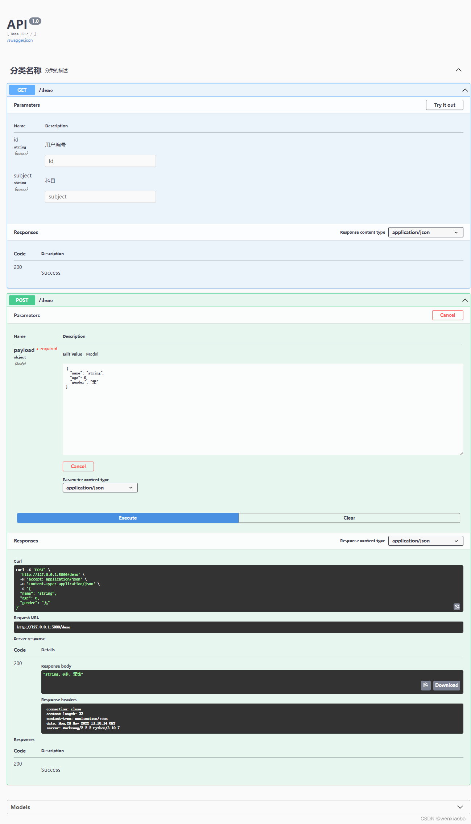The image size is (471, 824).
Task: Click inside the payload JSON text area
Action: tap(263, 409)
